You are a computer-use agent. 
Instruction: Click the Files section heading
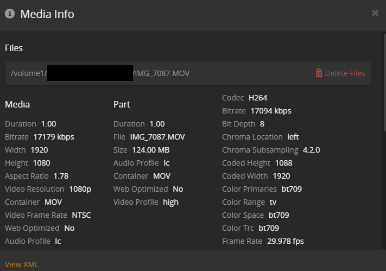(x=14, y=48)
